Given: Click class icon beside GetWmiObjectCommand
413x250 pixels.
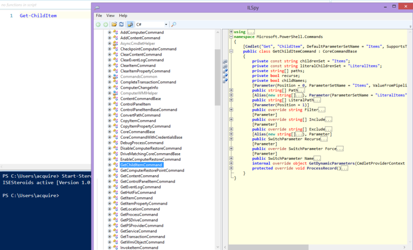Looking at the screenshot, I should point(115,242).
